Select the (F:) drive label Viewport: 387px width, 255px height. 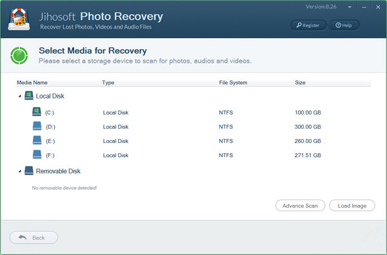click(50, 155)
